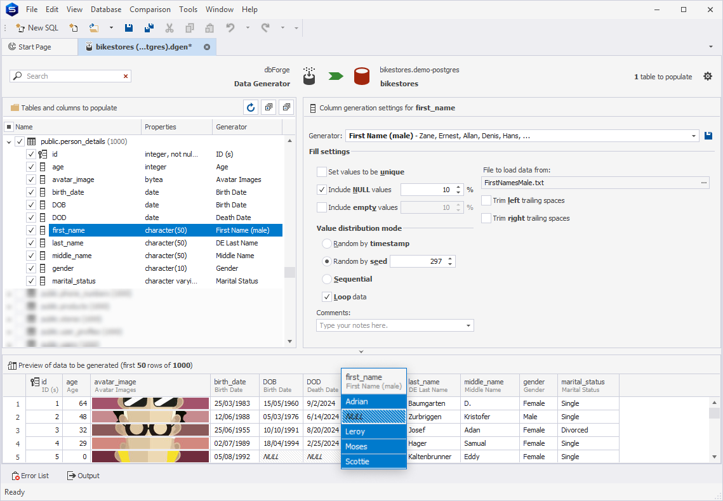The width and height of the screenshot is (723, 501).
Task: Click the column icon next to avatar_image
Action: point(43,179)
